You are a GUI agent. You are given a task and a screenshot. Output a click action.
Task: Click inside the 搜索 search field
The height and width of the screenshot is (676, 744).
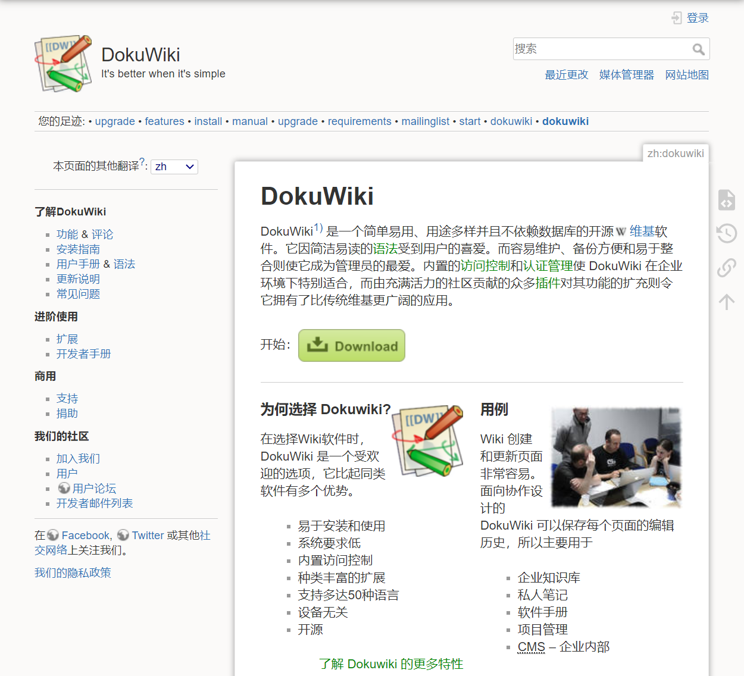(595, 48)
